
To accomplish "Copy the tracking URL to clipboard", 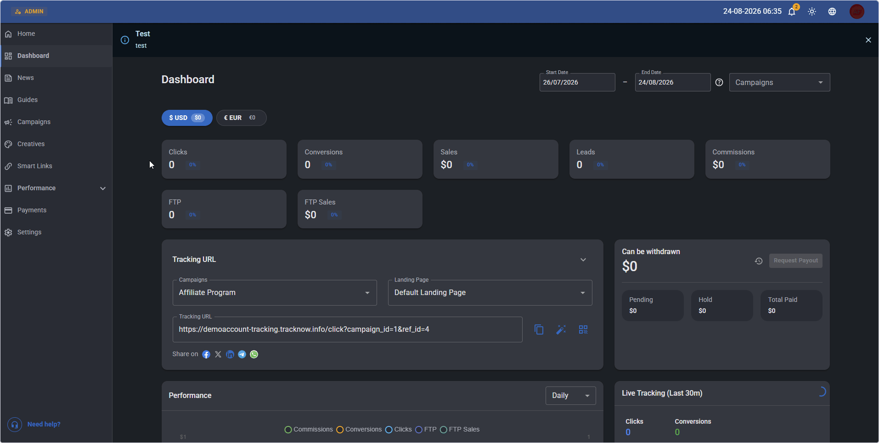I will (x=539, y=329).
